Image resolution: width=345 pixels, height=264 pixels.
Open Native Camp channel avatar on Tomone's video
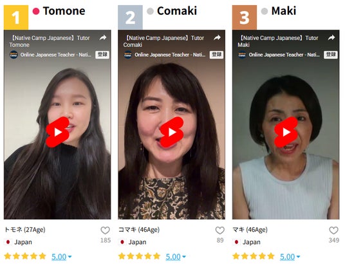click(14, 55)
